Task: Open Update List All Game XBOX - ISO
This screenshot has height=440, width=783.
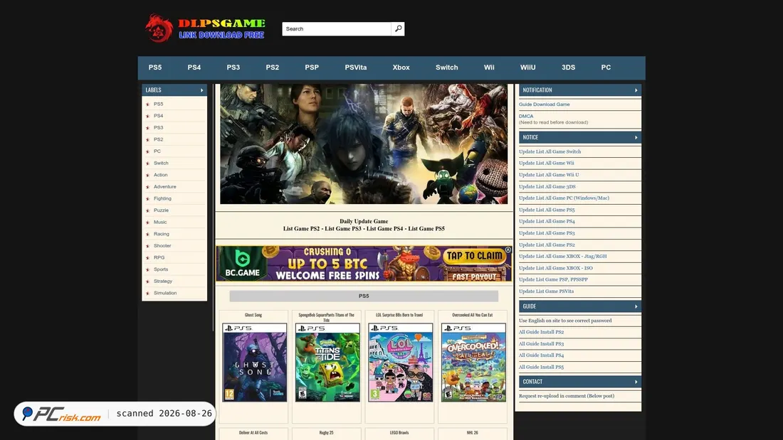Action: pyautogui.click(x=555, y=268)
